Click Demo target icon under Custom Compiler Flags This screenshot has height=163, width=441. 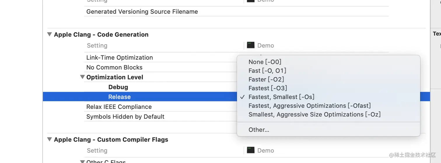[x=251, y=150]
